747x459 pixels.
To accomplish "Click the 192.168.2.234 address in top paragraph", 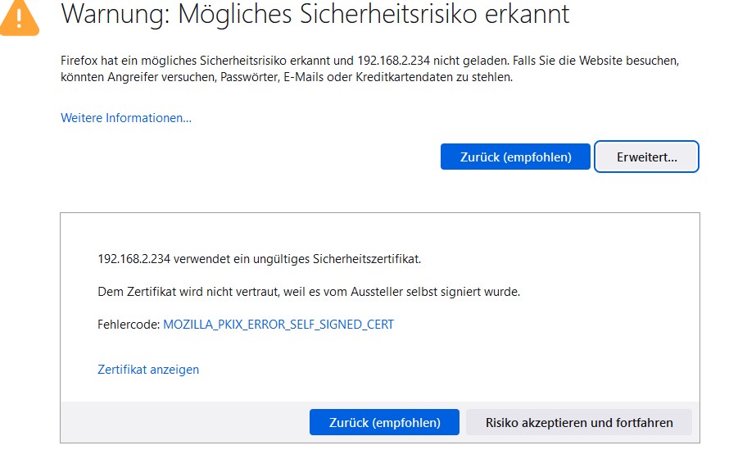I will 393,61.
